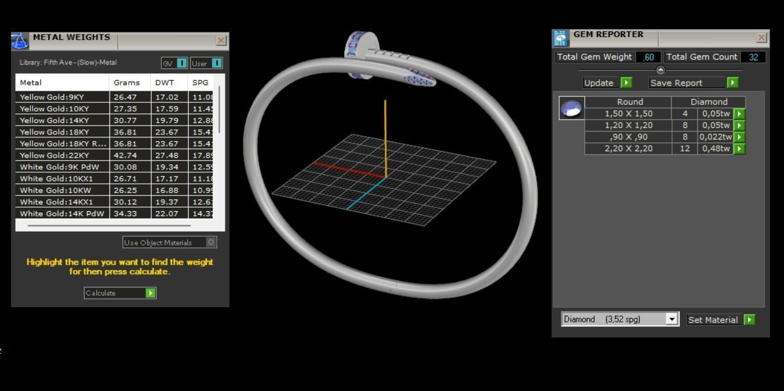The width and height of the screenshot is (784, 391).
Task: Select the White Gold:10KW row
Action: [x=114, y=190]
